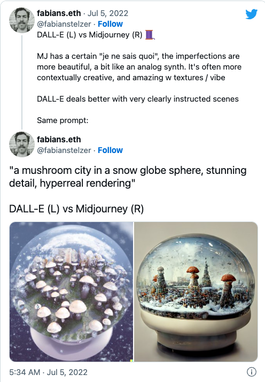This screenshot has height=382, width=265.
Task: Open the fabians.eth name beside Jul 5, 2022
Action: point(59,13)
